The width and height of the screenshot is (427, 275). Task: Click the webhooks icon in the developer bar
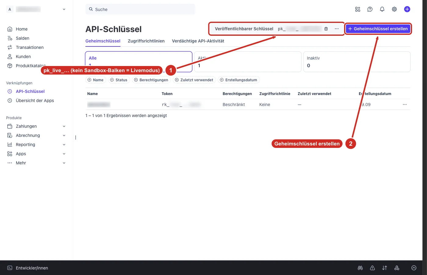(397, 268)
